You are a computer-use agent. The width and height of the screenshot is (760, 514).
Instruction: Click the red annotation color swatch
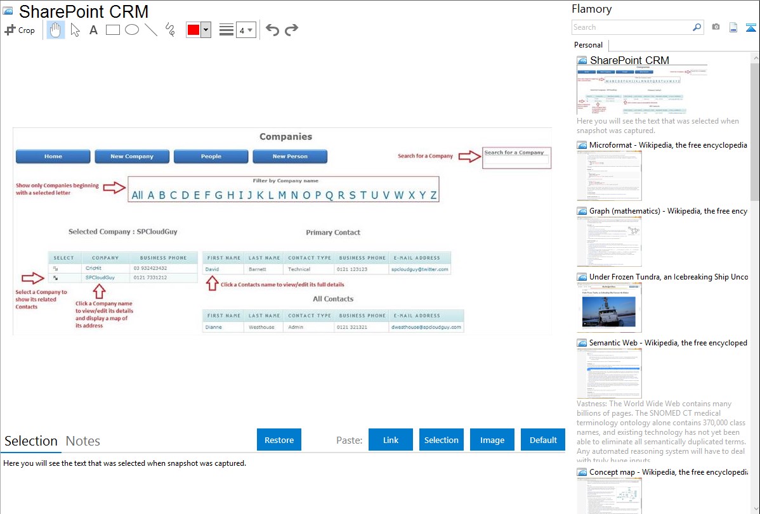[x=193, y=30]
